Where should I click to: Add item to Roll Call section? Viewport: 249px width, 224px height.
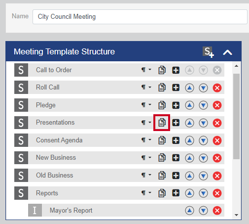tap(176, 88)
